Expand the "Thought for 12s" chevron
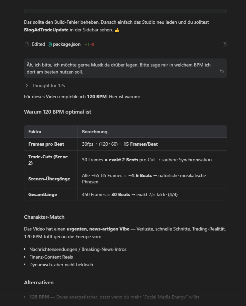Image resolution: width=246 pixels, height=306 pixels. coord(27,86)
